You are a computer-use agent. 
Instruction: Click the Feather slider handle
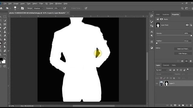coord(157,43)
